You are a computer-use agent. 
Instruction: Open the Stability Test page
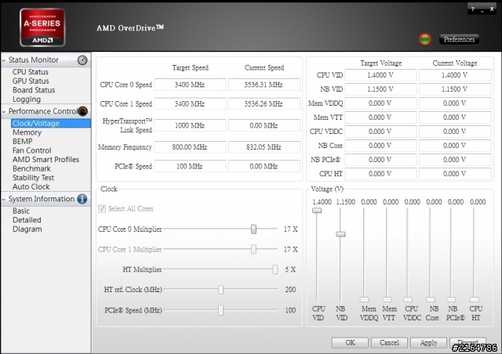click(33, 178)
